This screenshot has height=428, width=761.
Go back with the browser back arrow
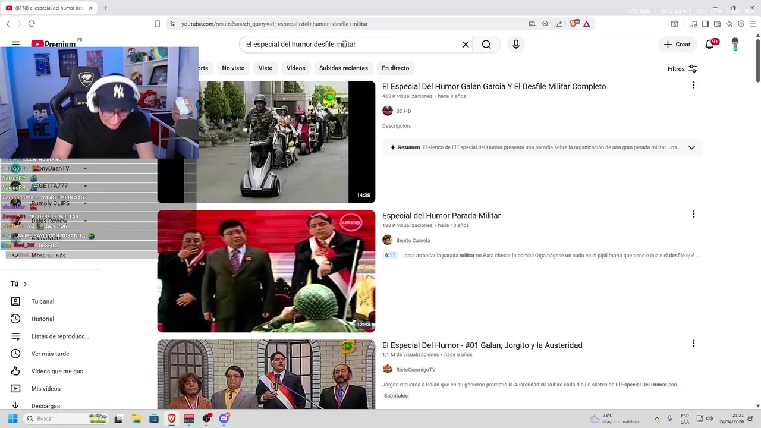point(8,24)
